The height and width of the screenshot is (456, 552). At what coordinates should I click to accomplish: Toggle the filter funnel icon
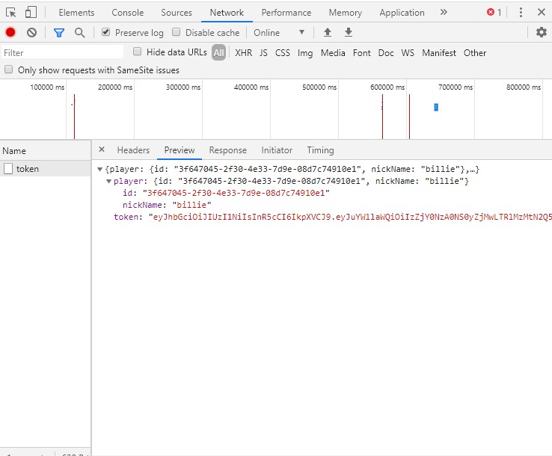click(x=59, y=33)
